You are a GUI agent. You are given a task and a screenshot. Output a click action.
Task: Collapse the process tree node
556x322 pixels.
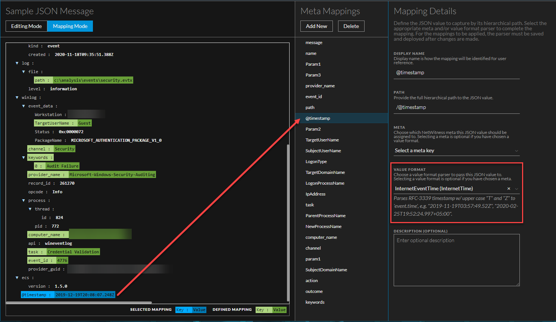[x=24, y=200]
